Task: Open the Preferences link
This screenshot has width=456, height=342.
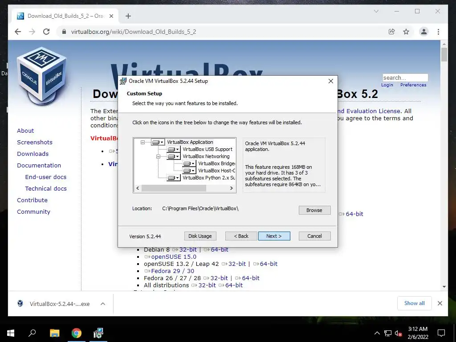Action: pyautogui.click(x=413, y=85)
